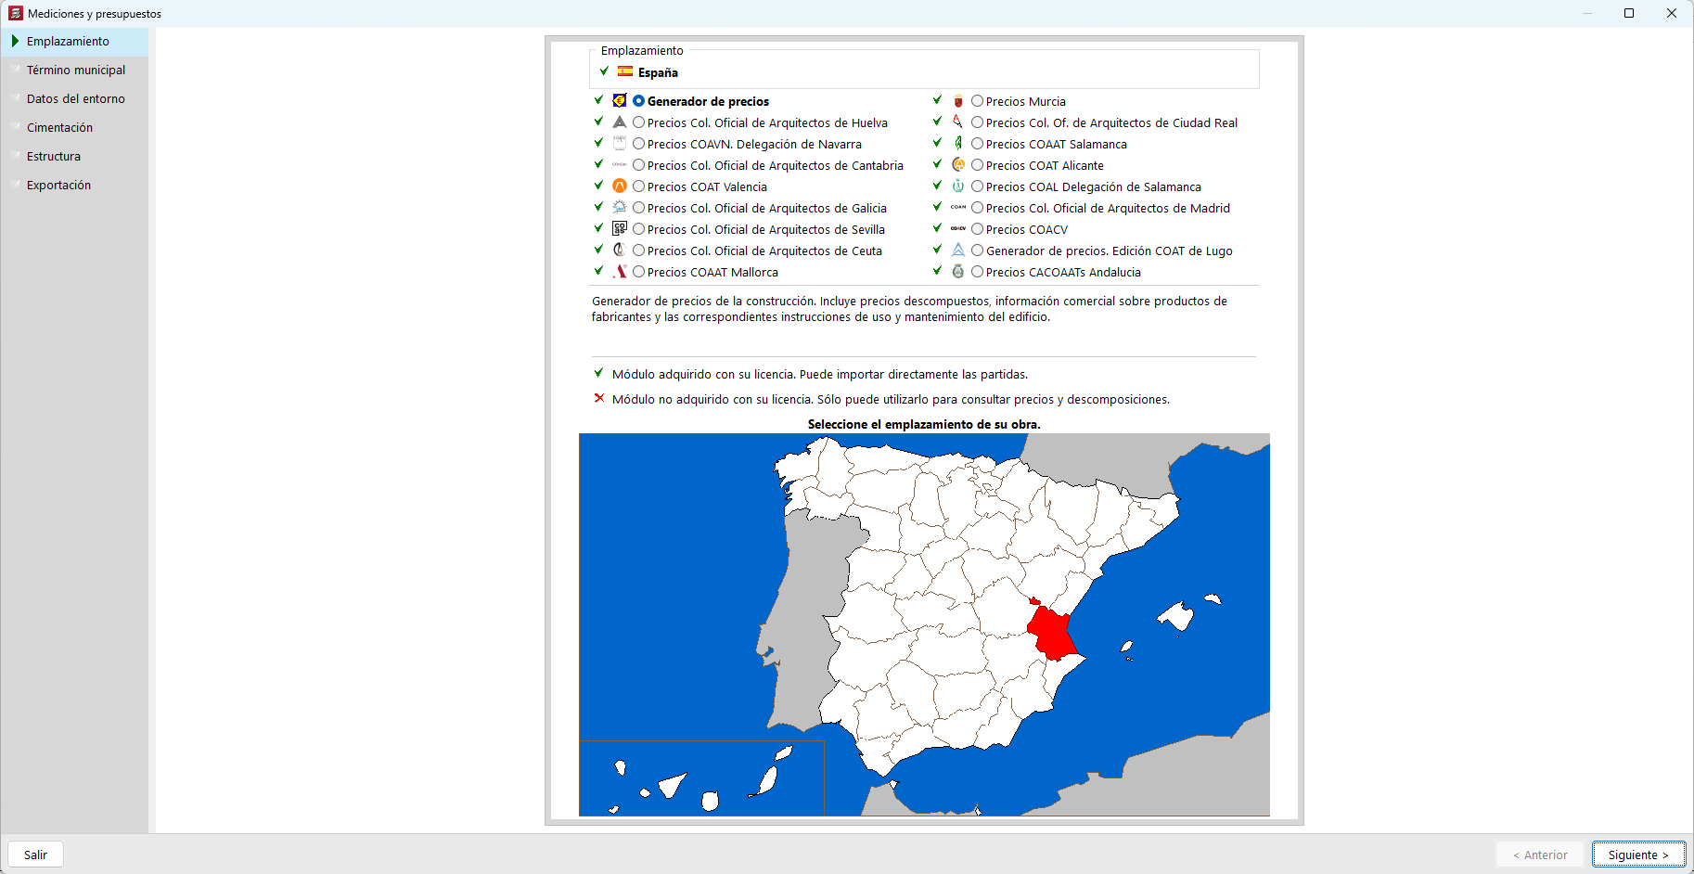Click the large Balearic island on the map
Viewport: 1694px width, 874px height.
point(1176,615)
